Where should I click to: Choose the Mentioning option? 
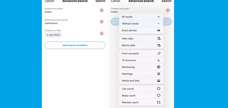pos(141,67)
